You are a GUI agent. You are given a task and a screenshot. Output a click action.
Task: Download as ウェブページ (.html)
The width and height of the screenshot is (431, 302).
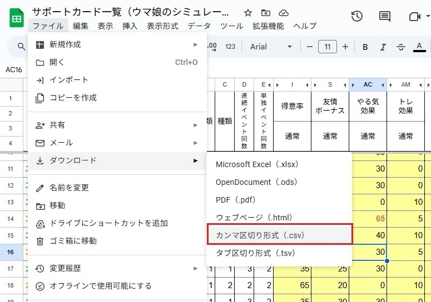pyautogui.click(x=279, y=218)
